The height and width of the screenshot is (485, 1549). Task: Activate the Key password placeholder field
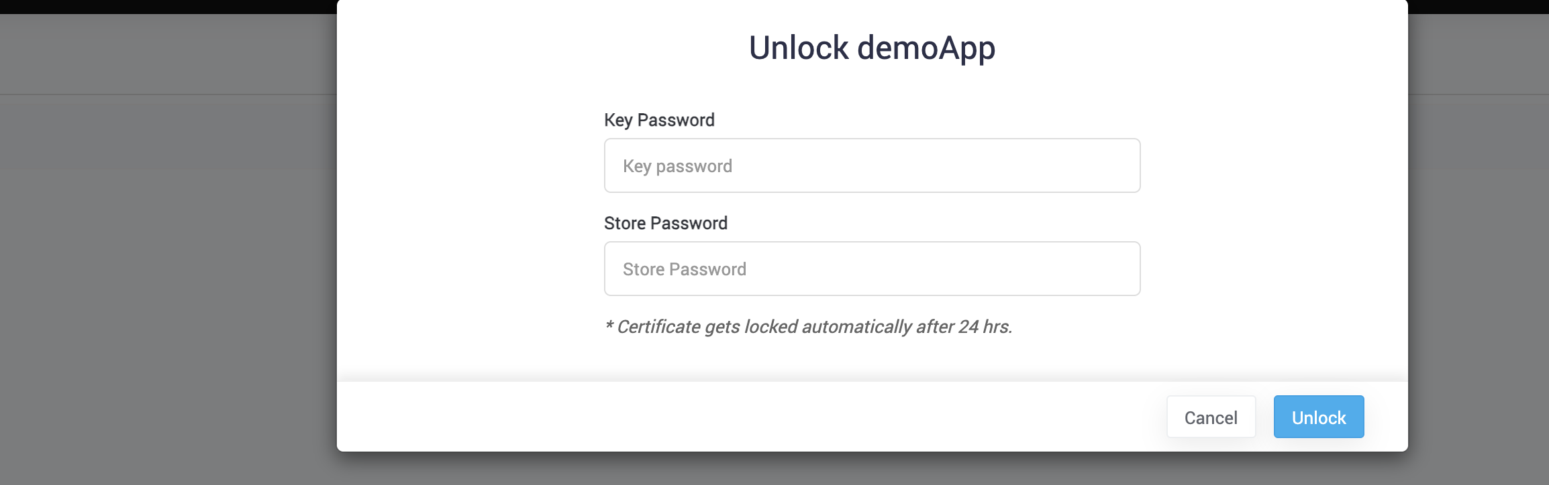(871, 165)
